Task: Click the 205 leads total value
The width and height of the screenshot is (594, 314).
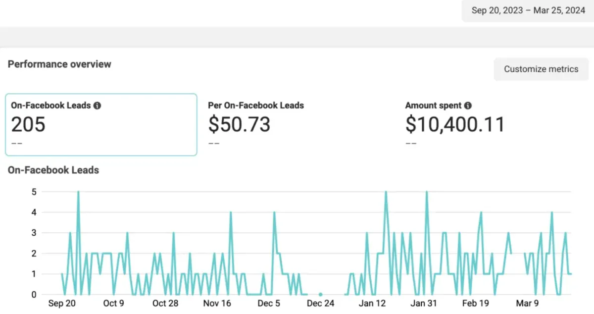Action: pyautogui.click(x=28, y=124)
